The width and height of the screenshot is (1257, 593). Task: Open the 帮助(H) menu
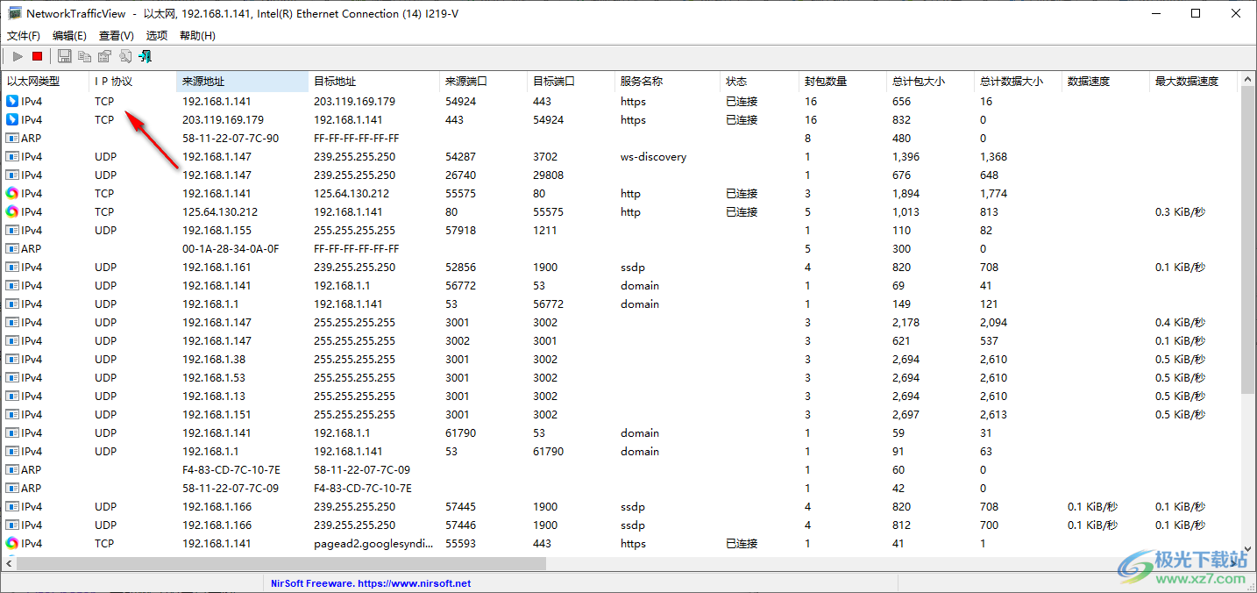pos(197,35)
